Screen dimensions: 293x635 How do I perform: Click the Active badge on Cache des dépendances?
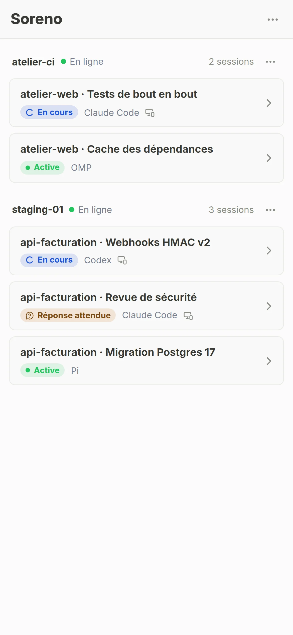coord(42,168)
